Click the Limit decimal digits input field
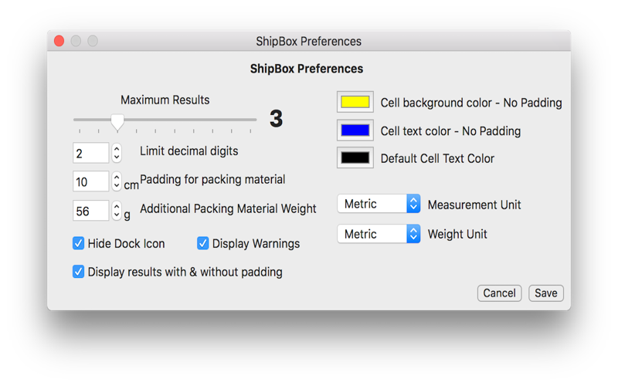618x386 pixels. tap(90, 153)
